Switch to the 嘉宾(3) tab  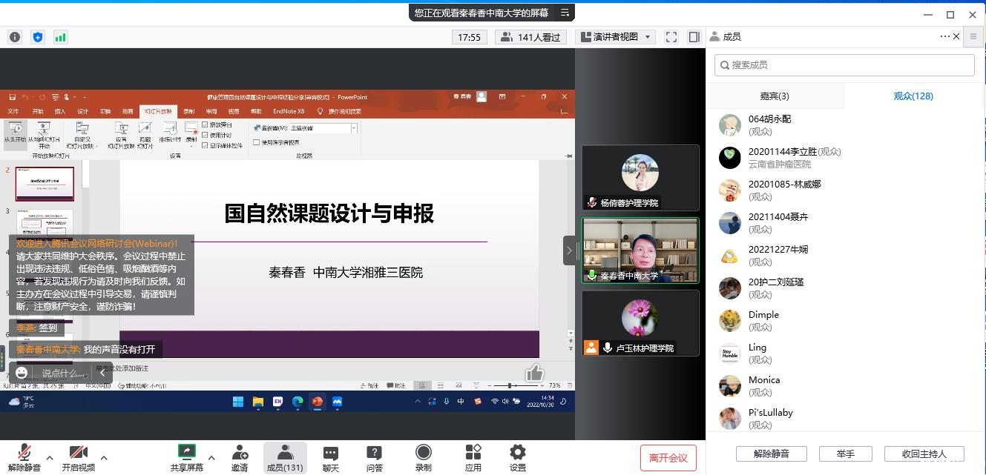(x=775, y=96)
